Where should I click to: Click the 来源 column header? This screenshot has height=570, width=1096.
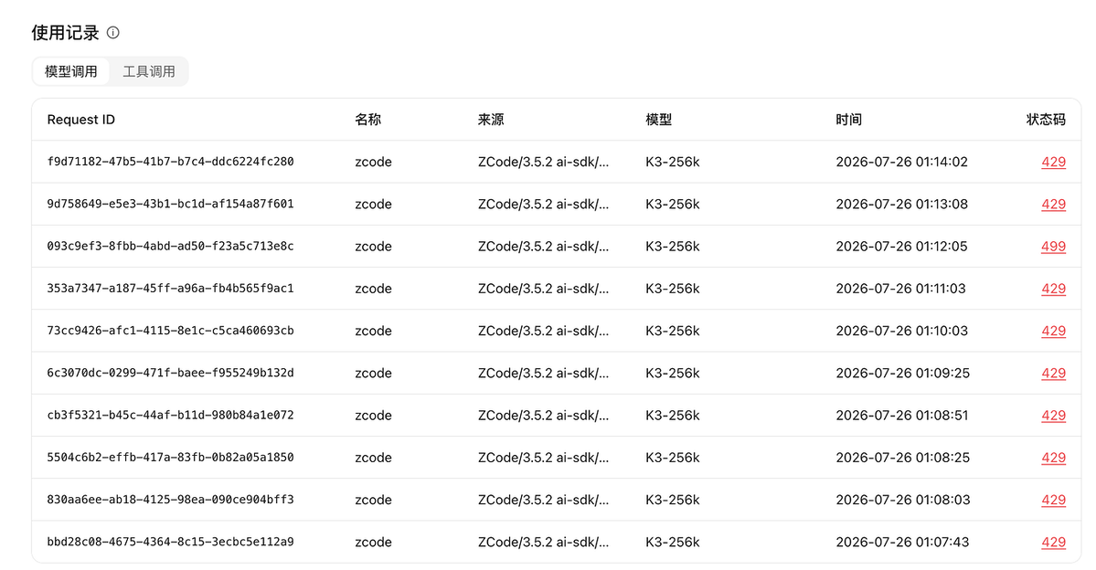click(x=491, y=120)
